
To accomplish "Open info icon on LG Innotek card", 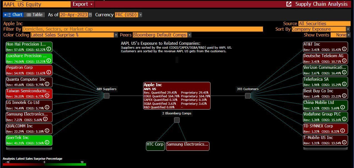I will (x=47, y=107).
